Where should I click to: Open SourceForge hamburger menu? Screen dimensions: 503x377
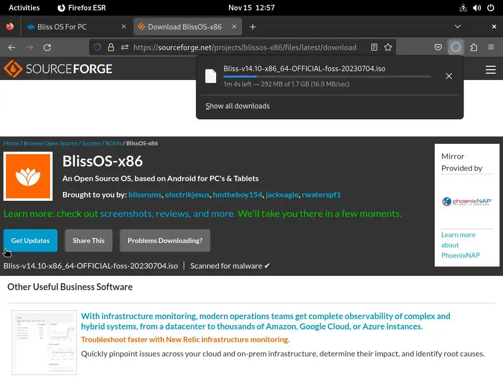491,70
